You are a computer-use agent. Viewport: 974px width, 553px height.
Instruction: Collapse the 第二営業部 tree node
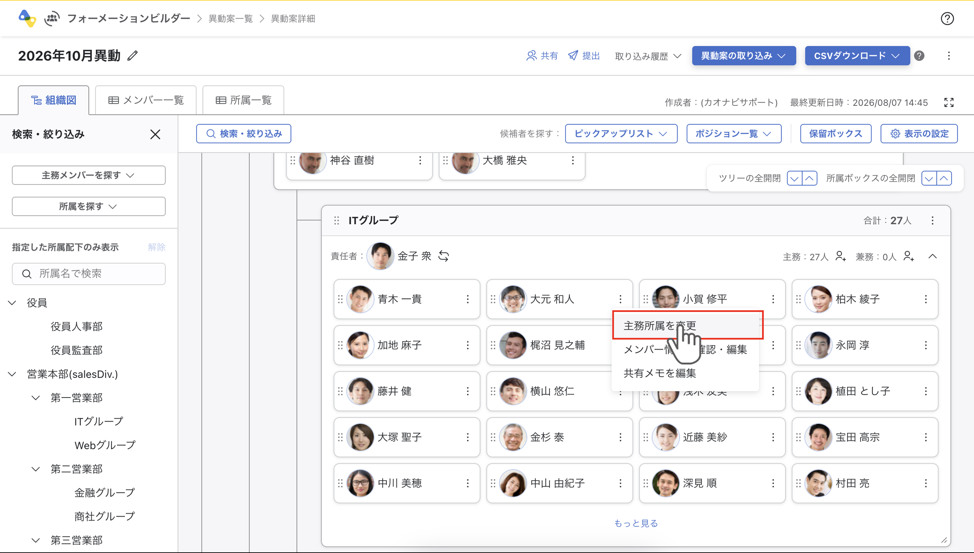(36, 469)
